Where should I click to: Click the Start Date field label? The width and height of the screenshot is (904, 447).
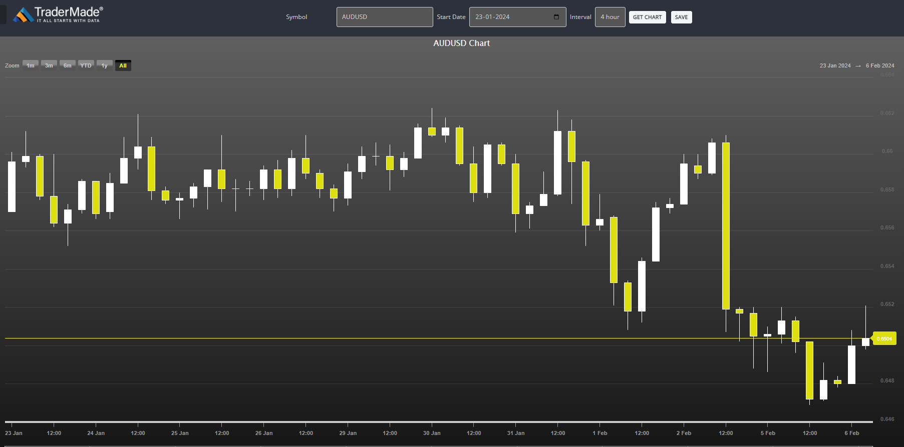click(451, 17)
